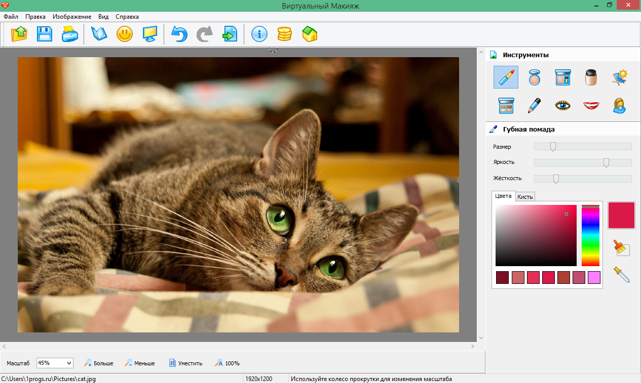Choose the salmon-rose second swatch
The height and width of the screenshot is (383, 641).
517,277
